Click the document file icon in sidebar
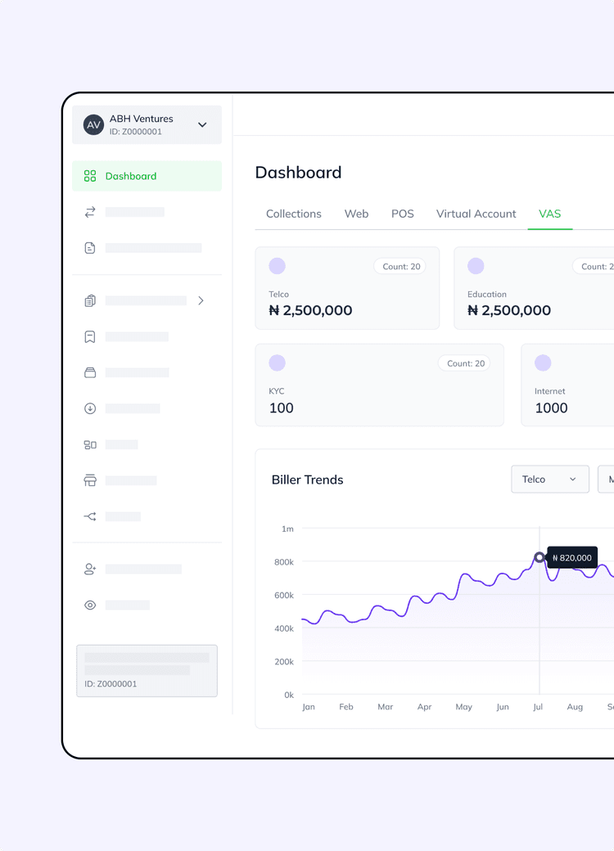The height and width of the screenshot is (851, 614). click(x=90, y=248)
